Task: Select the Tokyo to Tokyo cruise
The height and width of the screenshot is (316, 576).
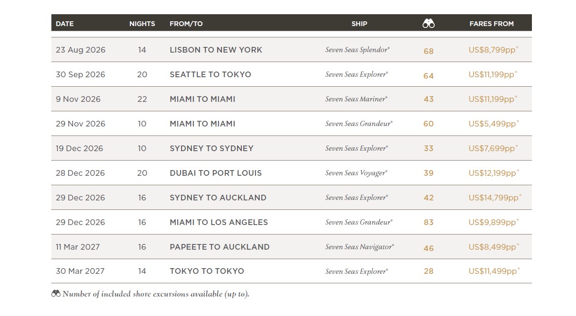Action: 207,271
